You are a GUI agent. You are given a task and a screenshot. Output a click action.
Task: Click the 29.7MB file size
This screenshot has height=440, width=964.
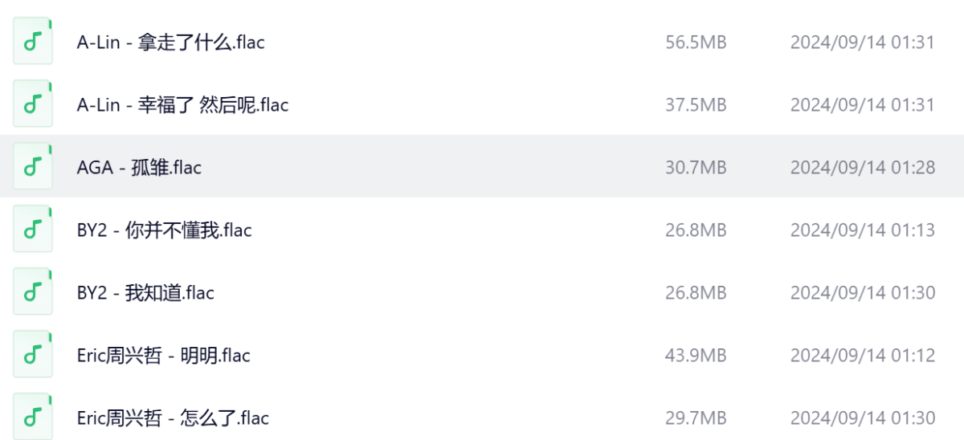[696, 418]
